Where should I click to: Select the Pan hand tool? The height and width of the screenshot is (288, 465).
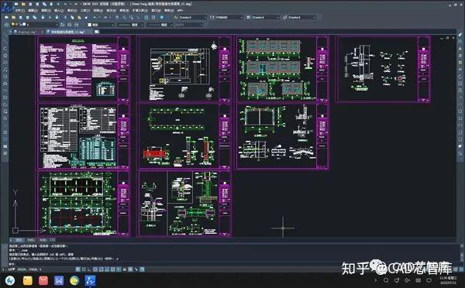117,17
